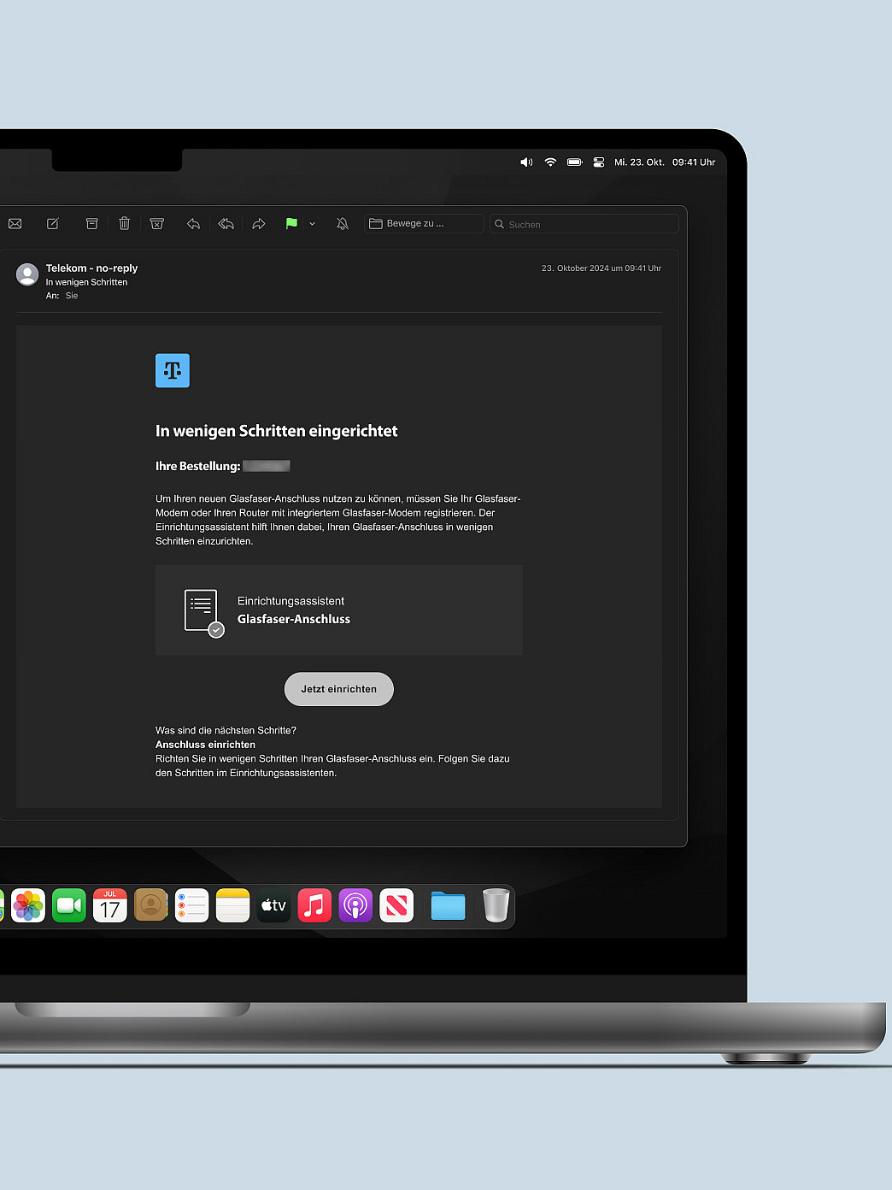Move message to junk

coord(157,224)
